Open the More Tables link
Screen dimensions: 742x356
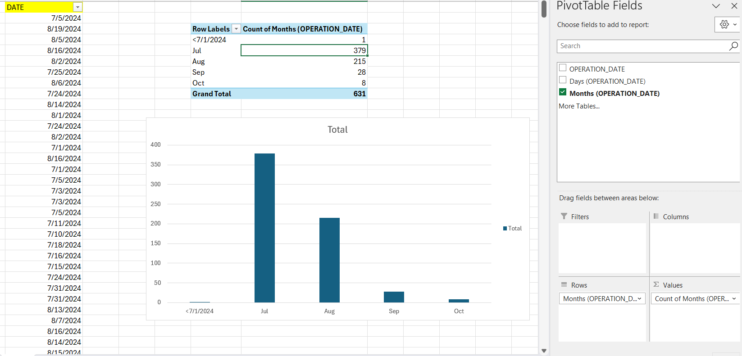(x=579, y=106)
